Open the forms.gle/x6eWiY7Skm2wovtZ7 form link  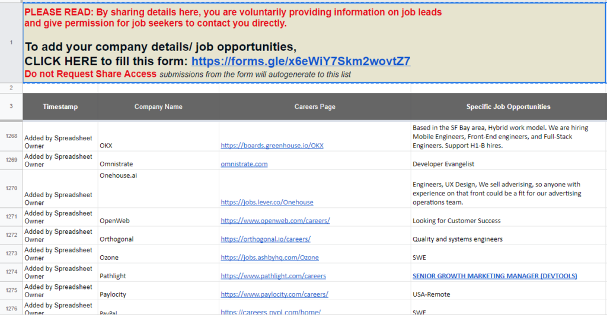click(x=301, y=61)
